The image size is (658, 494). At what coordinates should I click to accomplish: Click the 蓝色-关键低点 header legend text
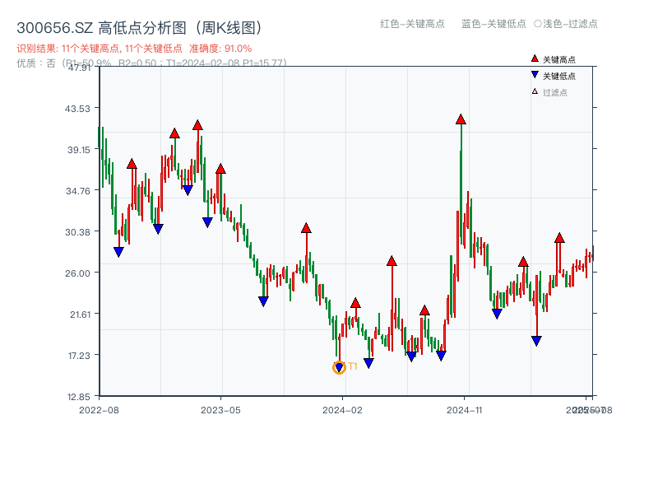coord(493,24)
